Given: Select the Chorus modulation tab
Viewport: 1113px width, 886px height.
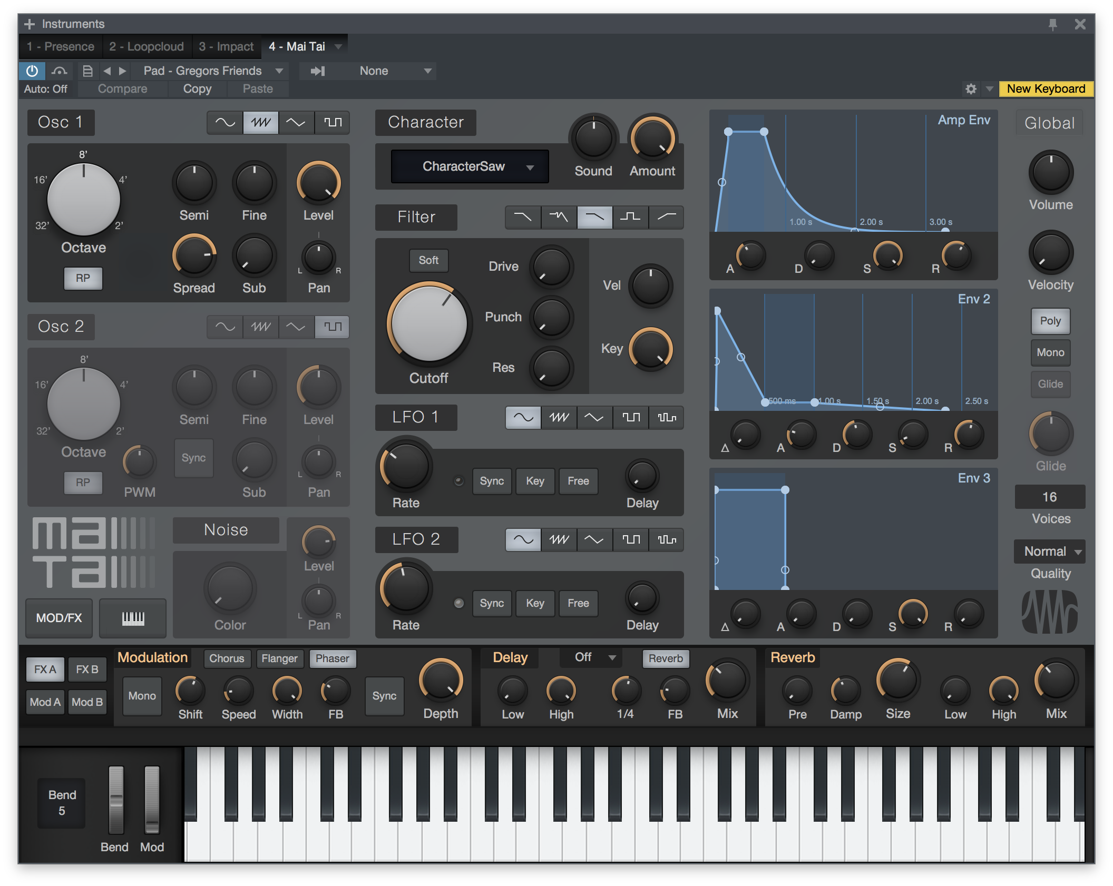Looking at the screenshot, I should 227,658.
